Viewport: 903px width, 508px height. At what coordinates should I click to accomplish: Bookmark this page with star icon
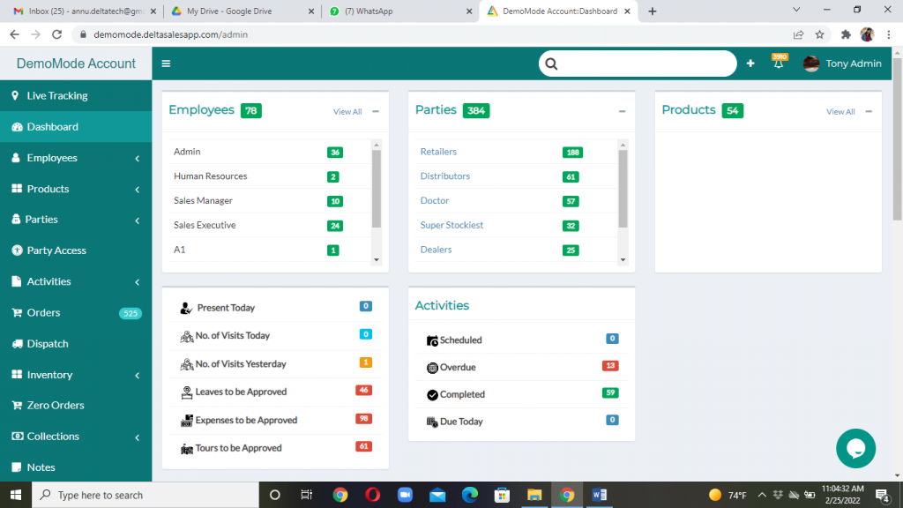click(x=819, y=34)
